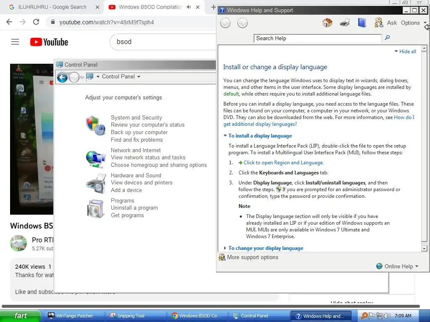Screen dimensions: 430x322
Task: Click the tray magnifier search icon
Action: coord(364,316)
